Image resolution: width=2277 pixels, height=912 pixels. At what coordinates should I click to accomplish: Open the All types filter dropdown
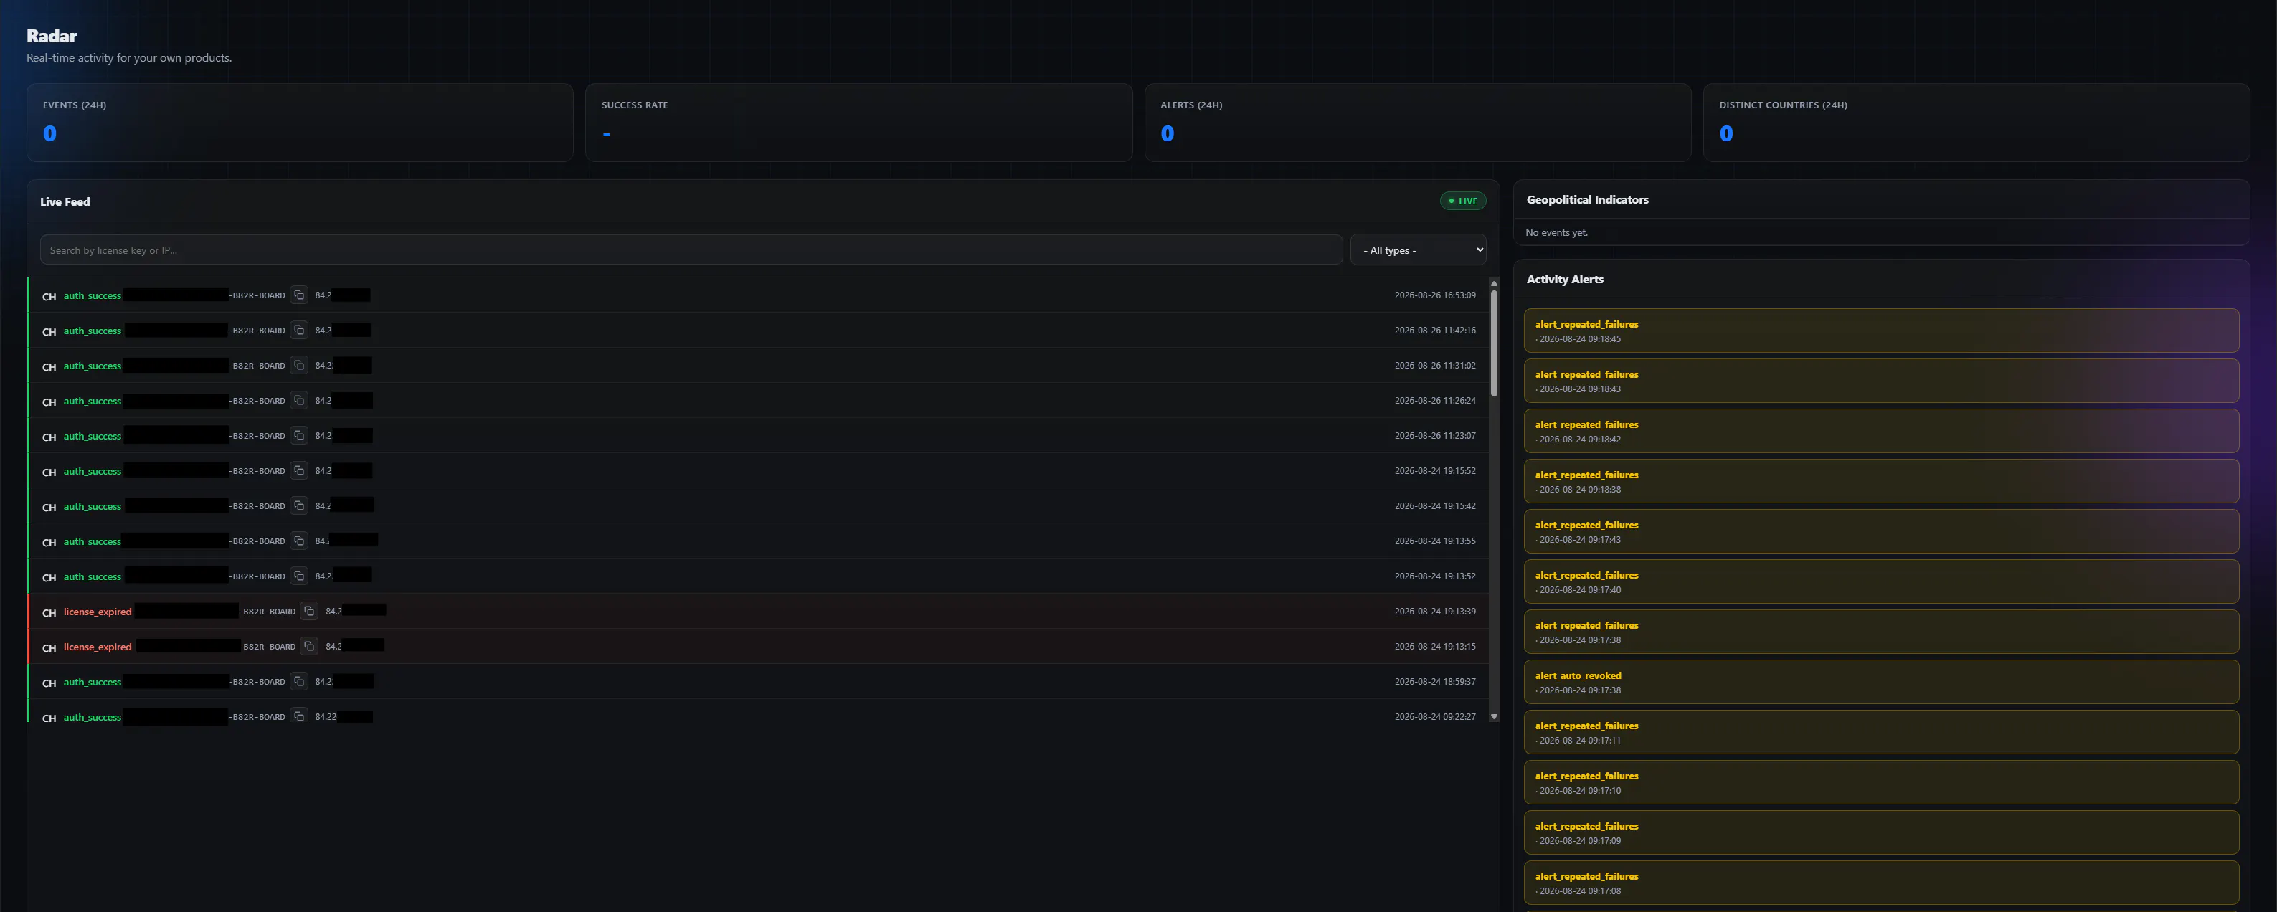(x=1418, y=250)
